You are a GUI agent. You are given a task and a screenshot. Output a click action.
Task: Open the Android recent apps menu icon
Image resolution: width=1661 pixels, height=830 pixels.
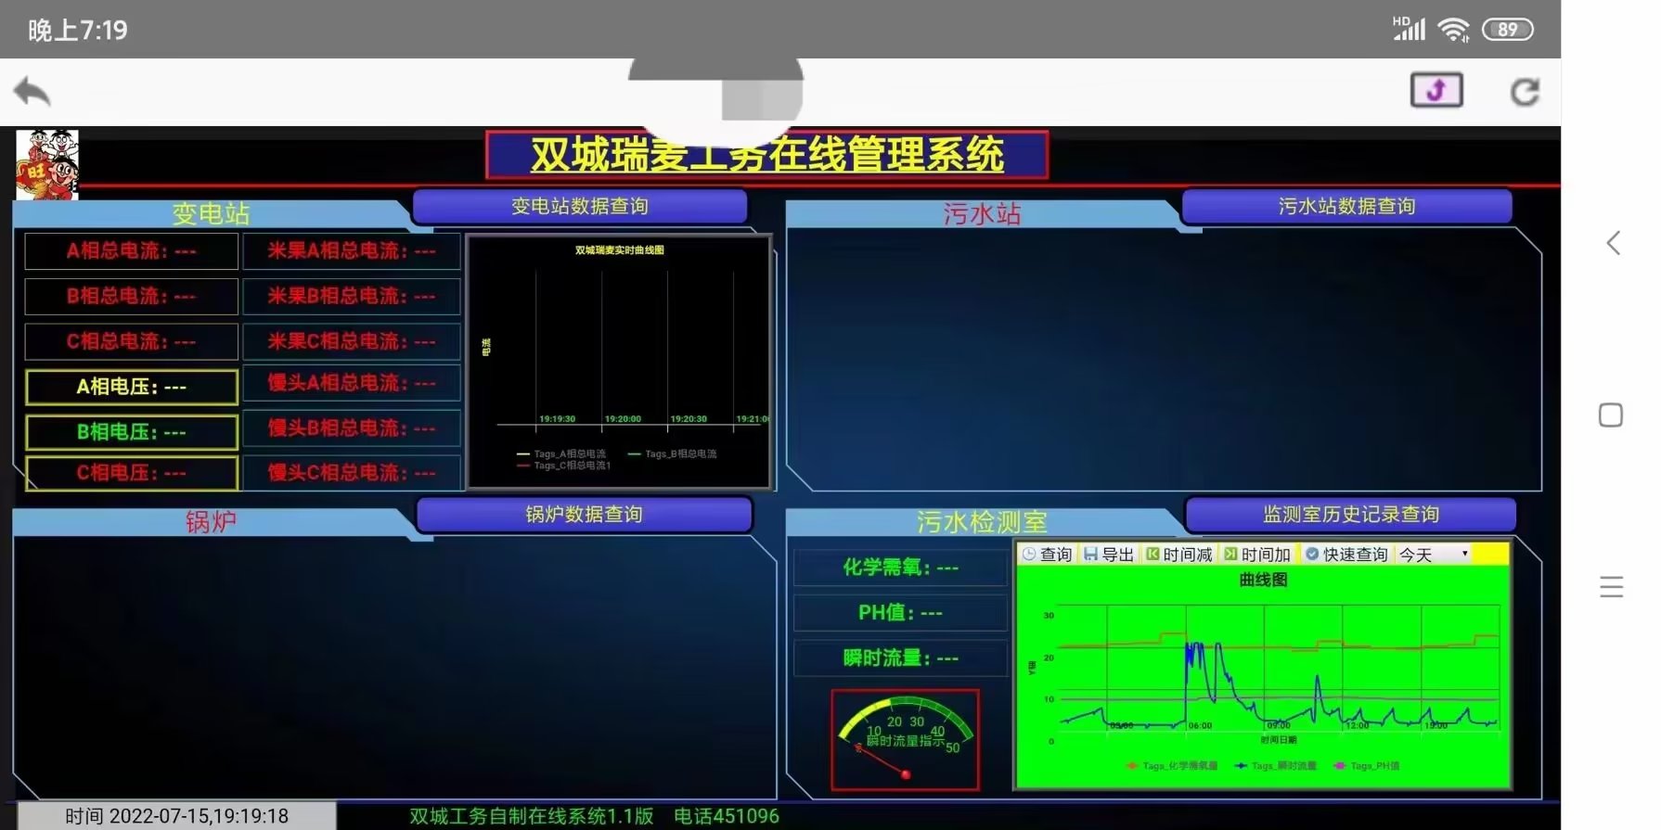pyautogui.click(x=1611, y=586)
